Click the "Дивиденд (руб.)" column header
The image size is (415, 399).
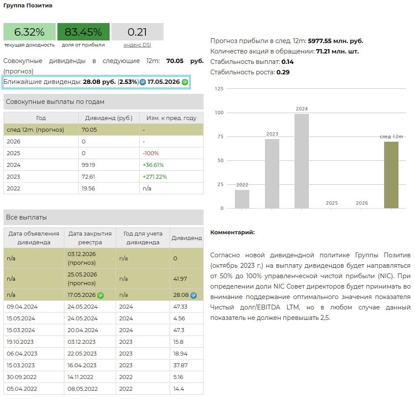click(x=109, y=118)
